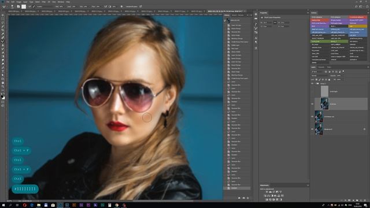Select the Crop tool in the toolbox
The image size is (370, 208).
(x=2, y=30)
